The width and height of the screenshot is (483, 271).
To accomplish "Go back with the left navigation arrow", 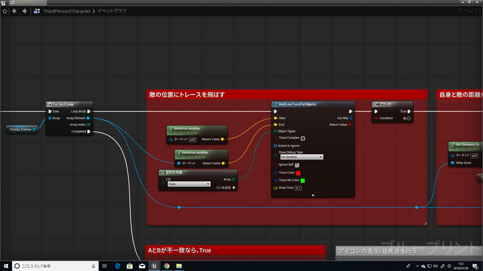I will click(14, 11).
